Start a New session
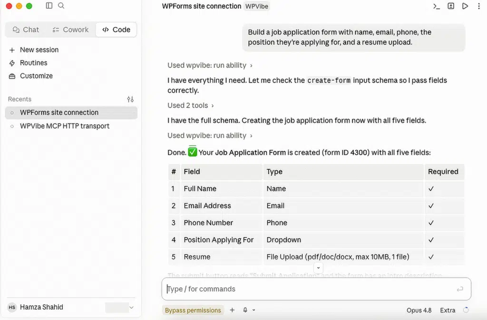487x320 pixels. 39,49
